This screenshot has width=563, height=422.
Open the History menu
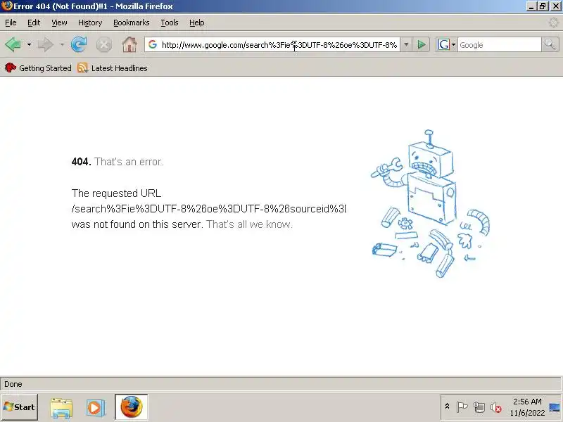point(90,23)
